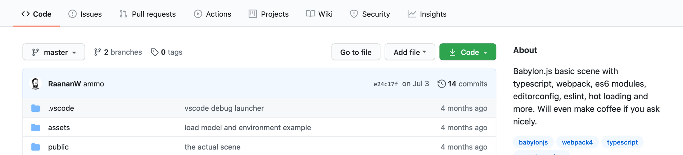Open the 14 commits link

click(x=467, y=84)
